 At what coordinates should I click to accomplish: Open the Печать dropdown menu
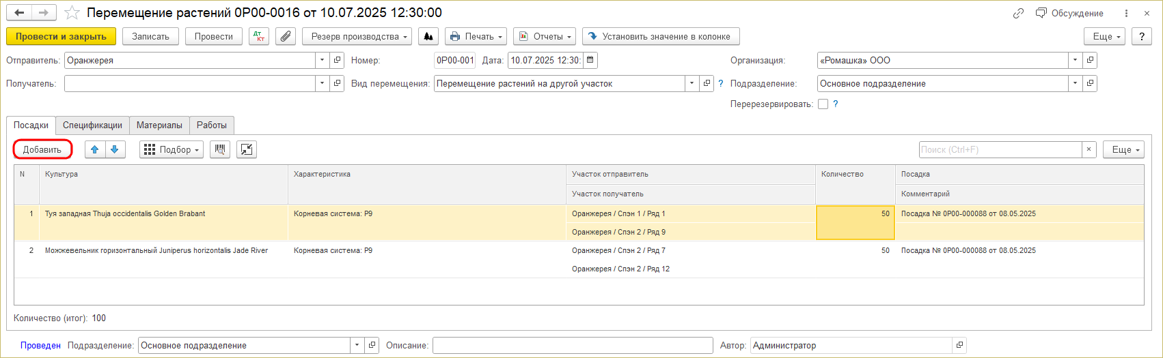point(475,37)
